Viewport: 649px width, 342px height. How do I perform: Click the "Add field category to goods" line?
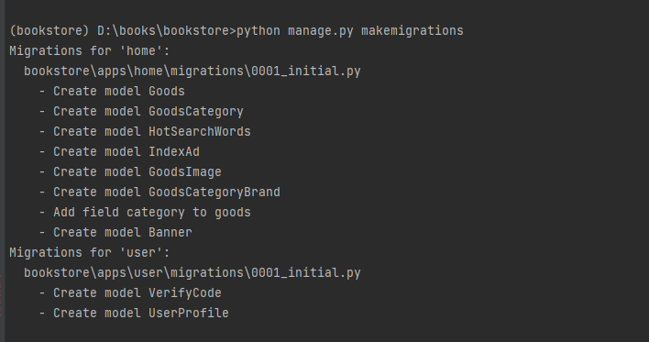click(145, 212)
